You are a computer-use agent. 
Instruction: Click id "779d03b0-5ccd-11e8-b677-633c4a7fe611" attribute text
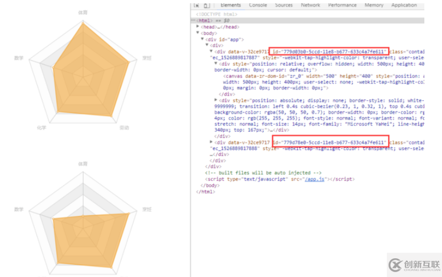(329, 52)
